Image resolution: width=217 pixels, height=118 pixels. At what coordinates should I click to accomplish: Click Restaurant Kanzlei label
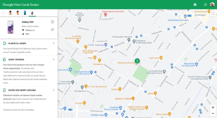coord(126,63)
